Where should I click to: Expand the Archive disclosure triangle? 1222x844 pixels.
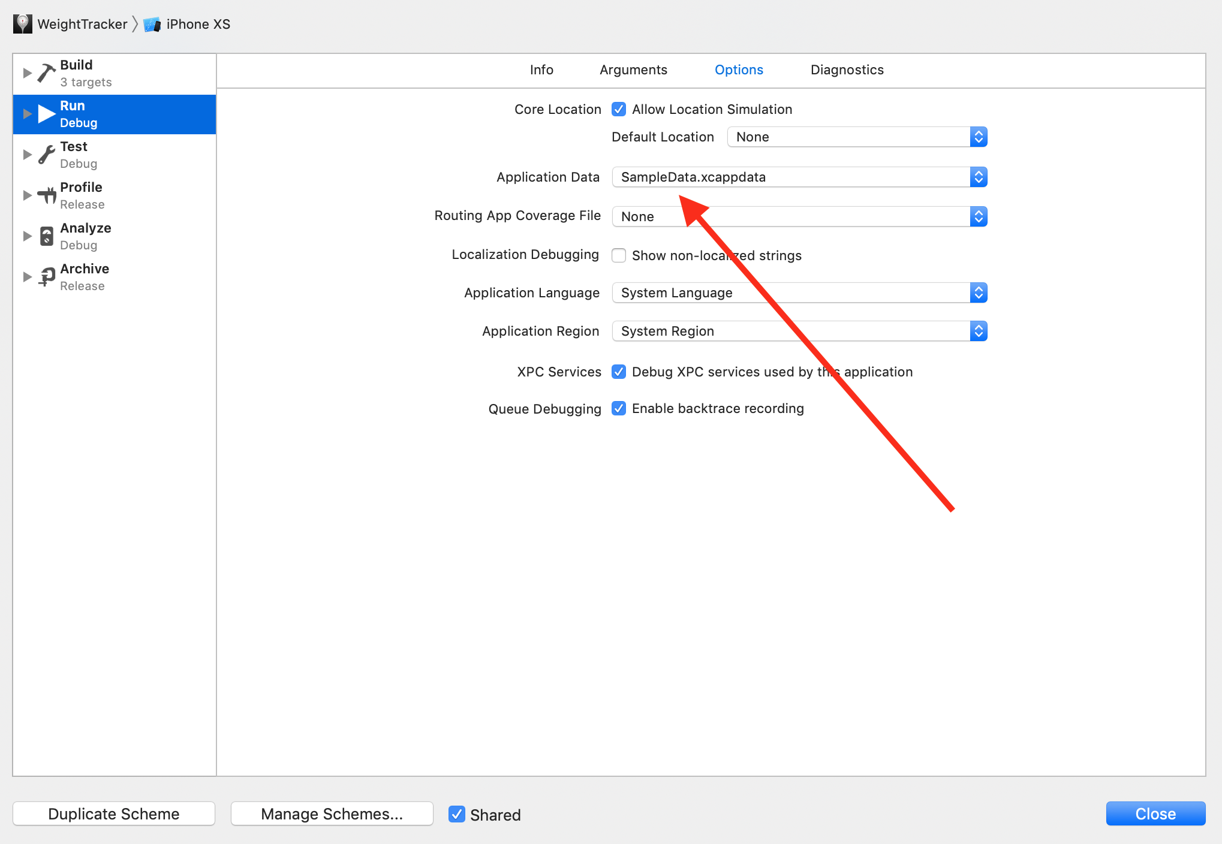27,277
